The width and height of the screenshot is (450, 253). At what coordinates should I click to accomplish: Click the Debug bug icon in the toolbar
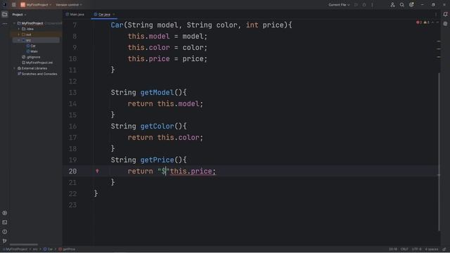click(x=364, y=5)
